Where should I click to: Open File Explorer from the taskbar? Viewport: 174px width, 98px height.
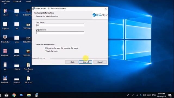pyautogui.click(x=29, y=95)
